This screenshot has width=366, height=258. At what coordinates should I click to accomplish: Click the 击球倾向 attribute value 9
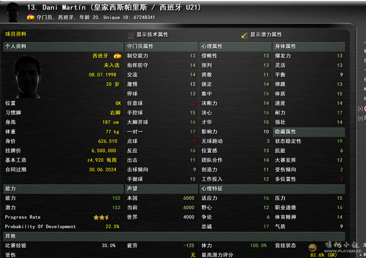(x=194, y=170)
